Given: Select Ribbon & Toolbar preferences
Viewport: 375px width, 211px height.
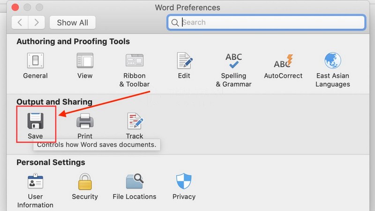Looking at the screenshot, I should click(x=135, y=61).
